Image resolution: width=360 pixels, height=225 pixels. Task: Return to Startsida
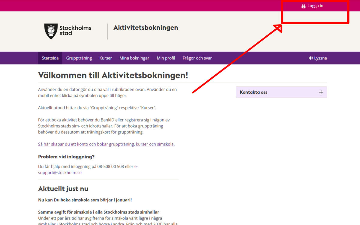tap(50, 58)
